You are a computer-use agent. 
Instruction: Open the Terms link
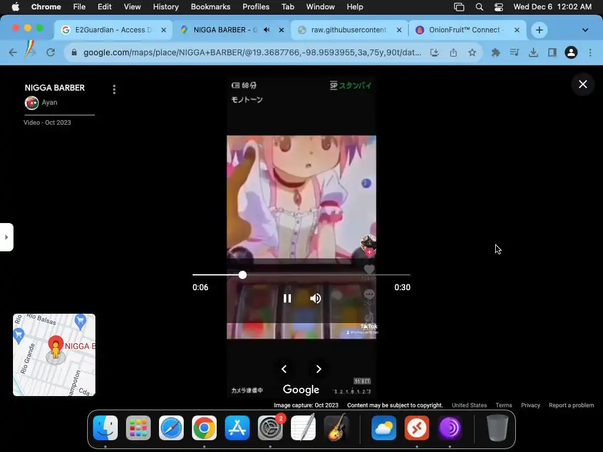[503, 405]
